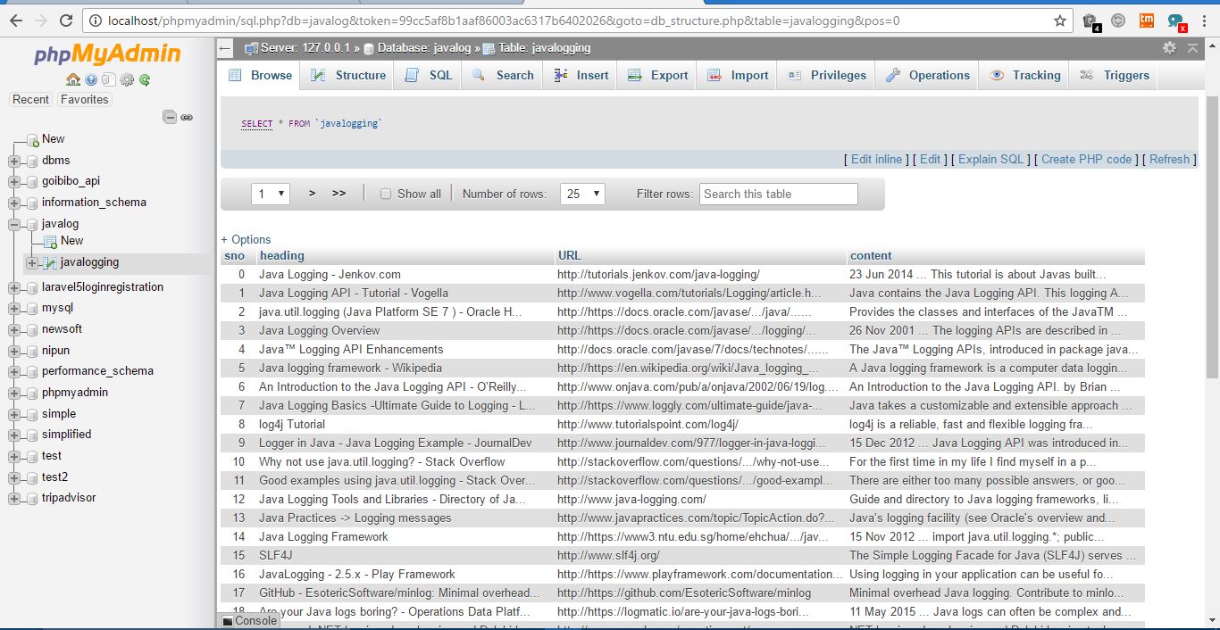Expand the goibibo_api database node
Viewport: 1220px width, 630px height.
[14, 181]
